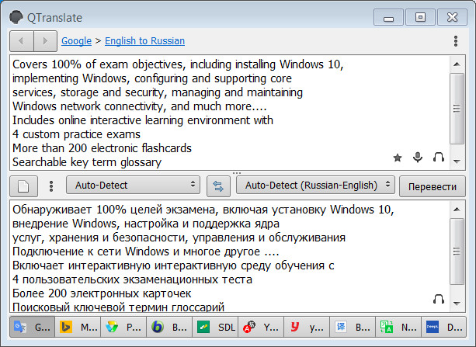The height and width of the screenshot is (347, 476).
Task: Click the Перевести translate button
Action: [x=433, y=186]
